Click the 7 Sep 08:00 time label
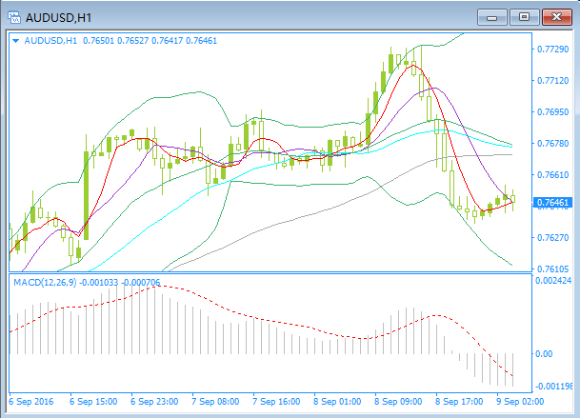 217,402
